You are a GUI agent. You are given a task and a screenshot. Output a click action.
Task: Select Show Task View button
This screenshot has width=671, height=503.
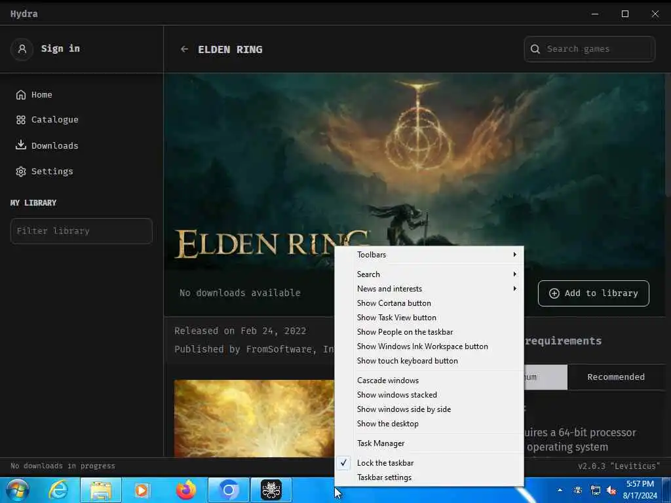tap(429, 318)
